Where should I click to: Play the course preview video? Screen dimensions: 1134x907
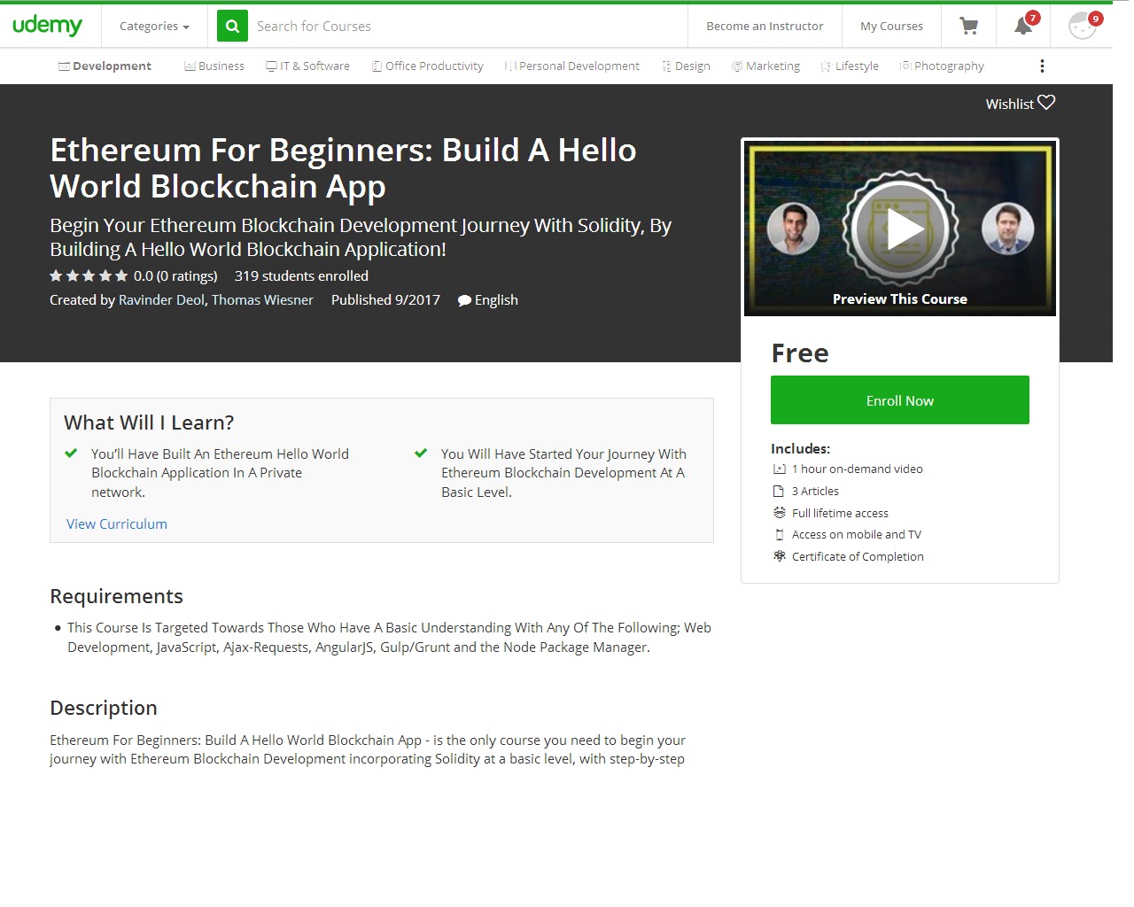(900, 230)
